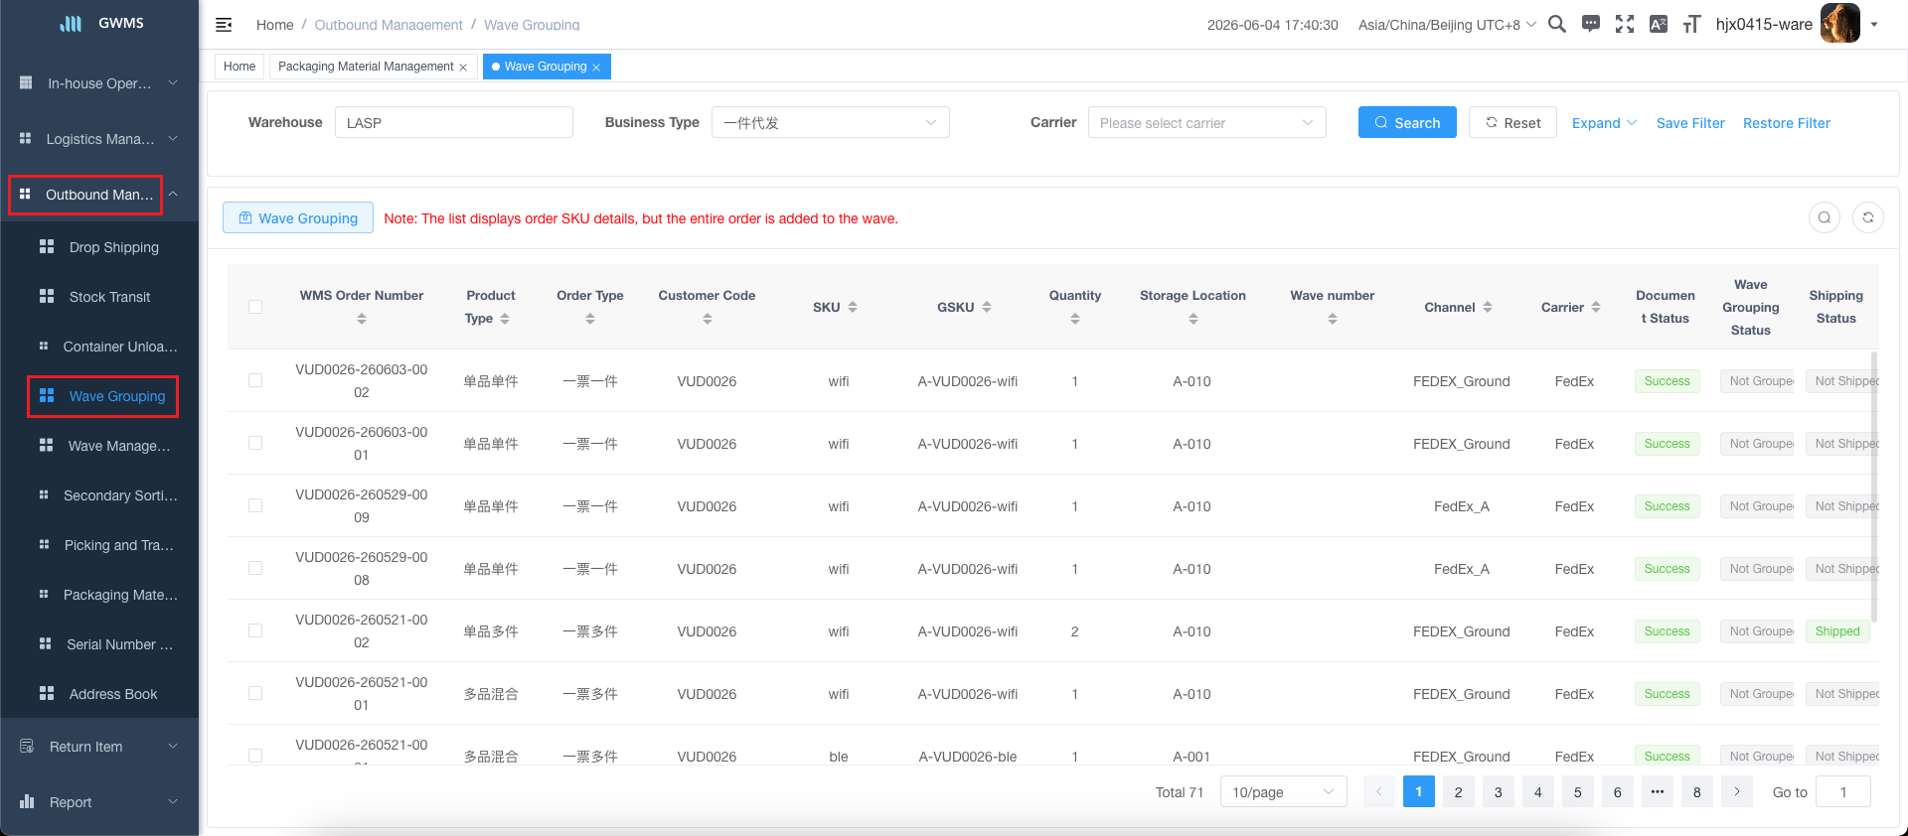Open Stock Transit in sidebar
Screen dimensions: 1908x836
[99, 297]
